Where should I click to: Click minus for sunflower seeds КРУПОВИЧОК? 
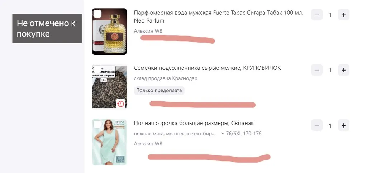pyautogui.click(x=317, y=70)
